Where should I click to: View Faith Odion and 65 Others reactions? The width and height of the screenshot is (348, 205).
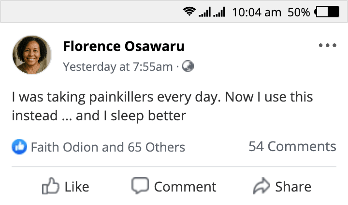tap(108, 147)
